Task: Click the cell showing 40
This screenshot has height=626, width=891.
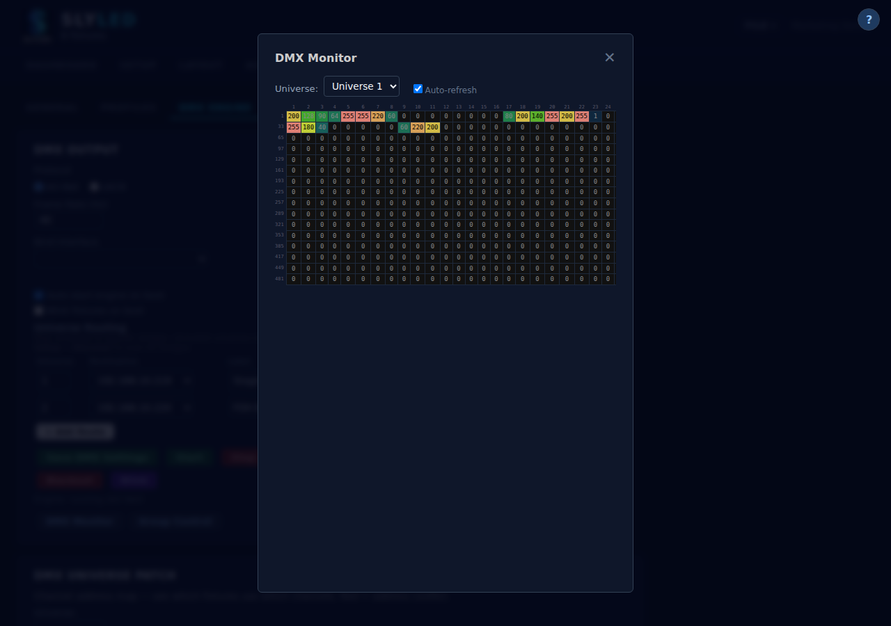Action: 322,128
